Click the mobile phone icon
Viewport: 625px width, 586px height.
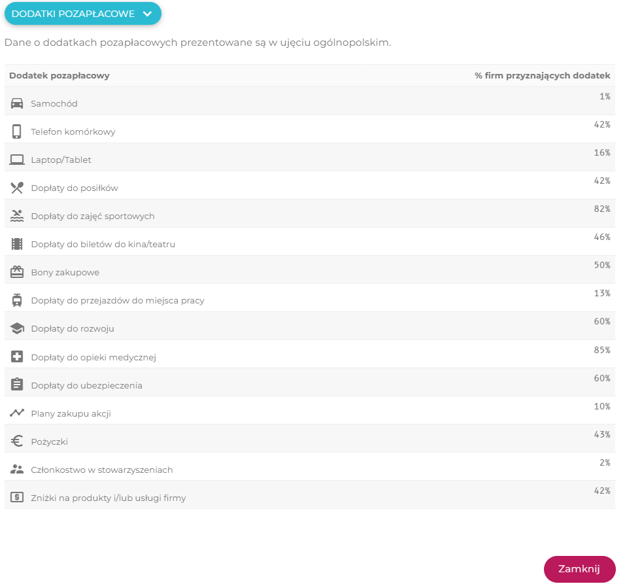(17, 131)
